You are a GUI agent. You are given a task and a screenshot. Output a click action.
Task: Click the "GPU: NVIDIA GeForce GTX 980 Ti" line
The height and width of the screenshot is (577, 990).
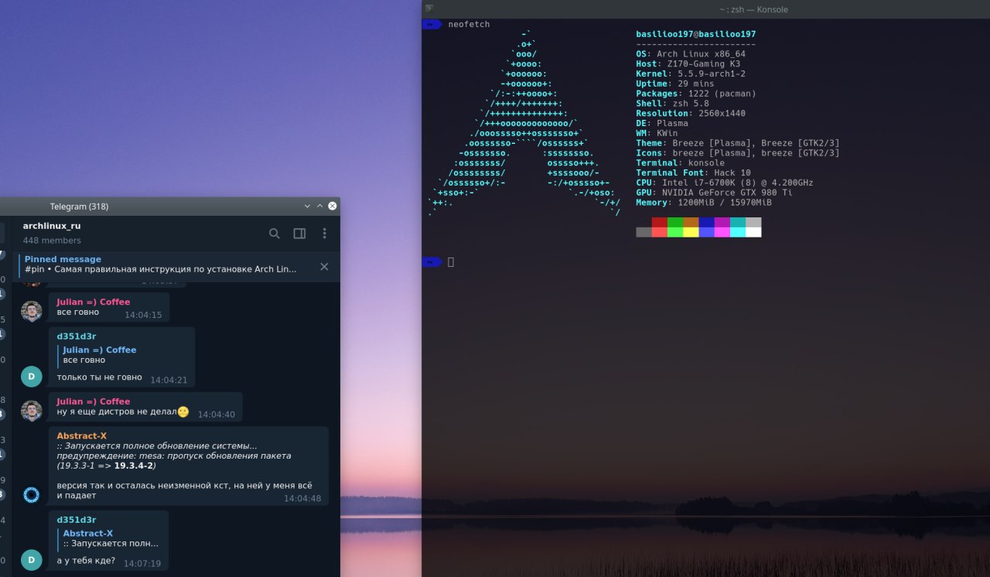[715, 193]
